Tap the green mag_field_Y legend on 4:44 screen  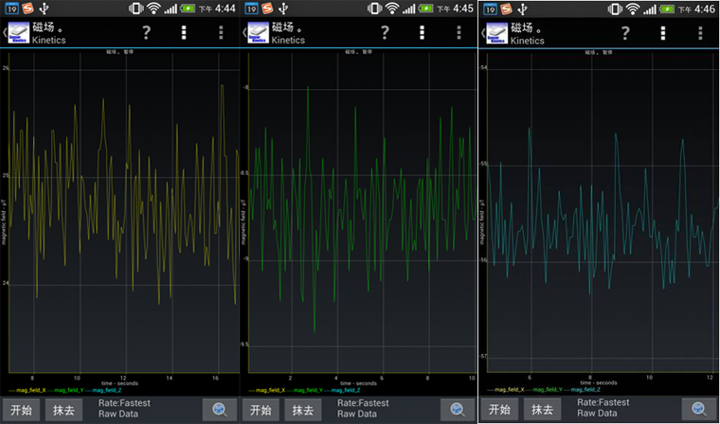point(65,391)
